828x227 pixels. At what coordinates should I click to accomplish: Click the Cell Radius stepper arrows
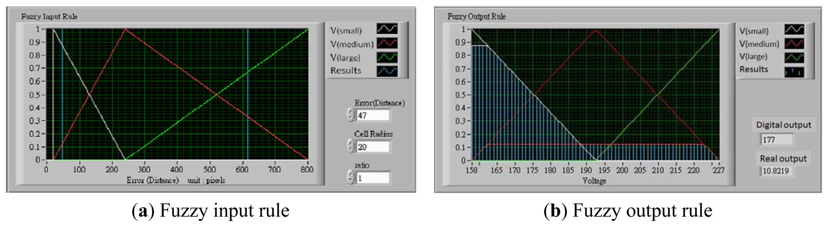[x=351, y=146]
